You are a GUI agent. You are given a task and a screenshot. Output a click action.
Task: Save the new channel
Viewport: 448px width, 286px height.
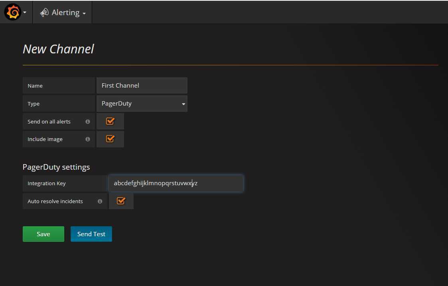tap(43, 234)
